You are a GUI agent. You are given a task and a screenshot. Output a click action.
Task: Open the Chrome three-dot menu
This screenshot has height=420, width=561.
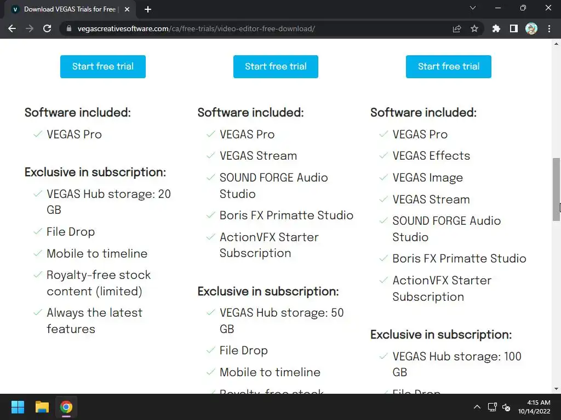(x=549, y=29)
